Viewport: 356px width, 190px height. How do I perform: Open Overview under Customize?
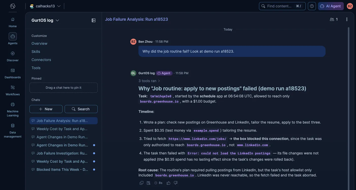[x=39, y=43]
